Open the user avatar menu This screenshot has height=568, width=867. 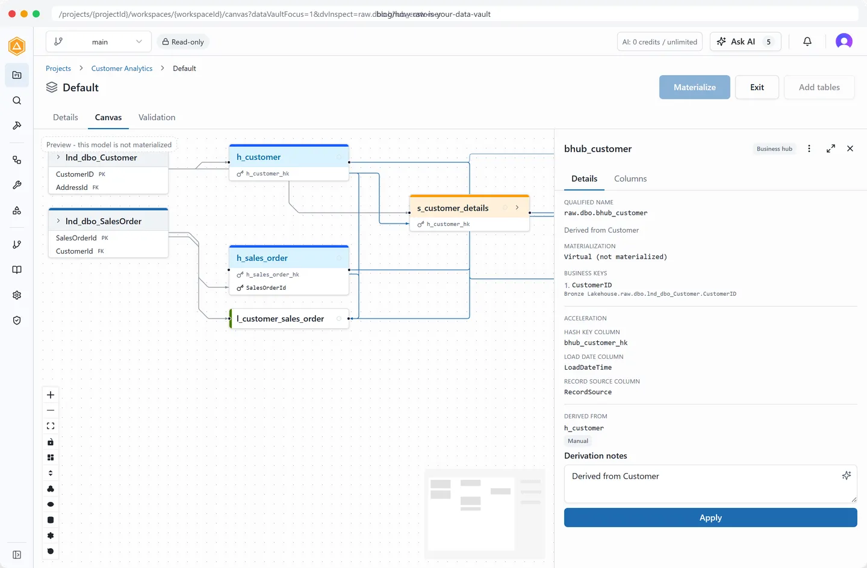[844, 41]
